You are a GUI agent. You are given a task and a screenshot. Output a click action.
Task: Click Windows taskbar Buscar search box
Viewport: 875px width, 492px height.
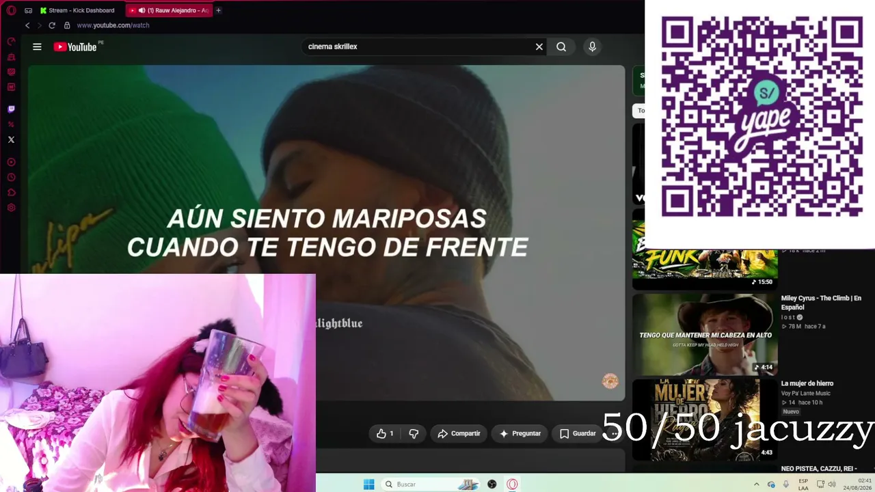tap(429, 484)
